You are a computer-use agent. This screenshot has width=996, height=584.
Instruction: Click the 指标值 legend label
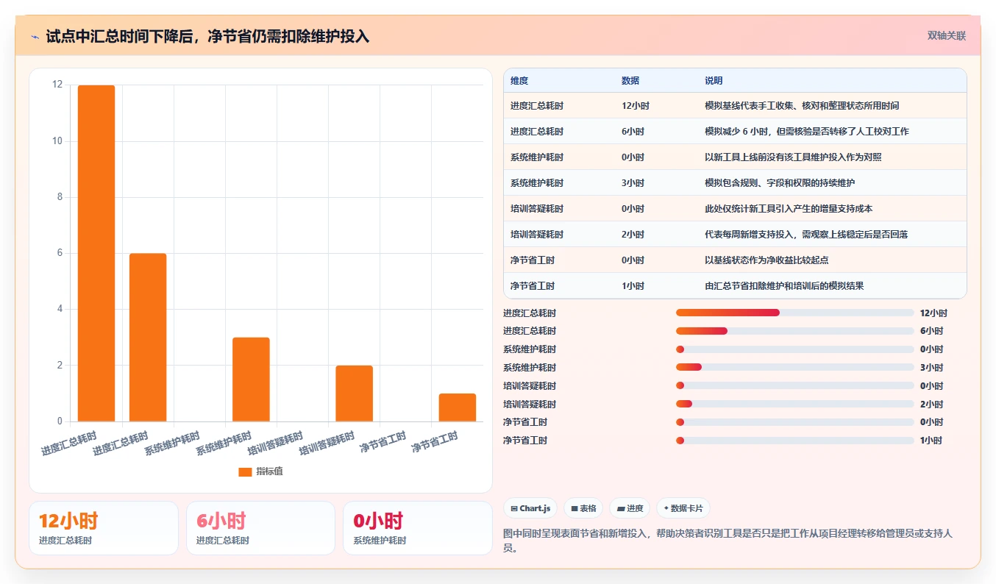[269, 471]
